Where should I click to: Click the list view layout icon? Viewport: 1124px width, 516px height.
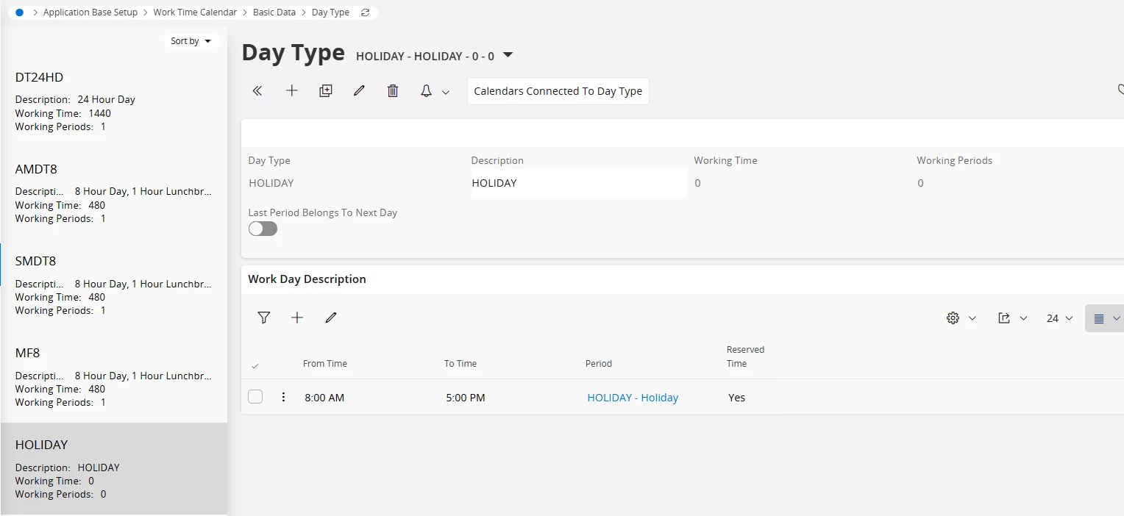pos(1099,318)
